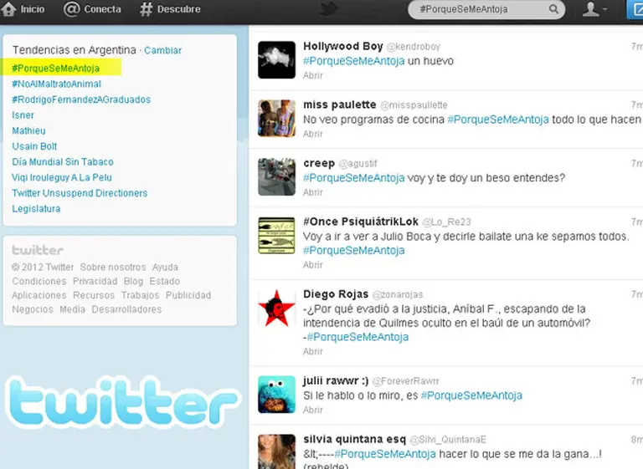The height and width of the screenshot is (469, 643).
Task: Select trend Legislatura
Action: tap(36, 208)
